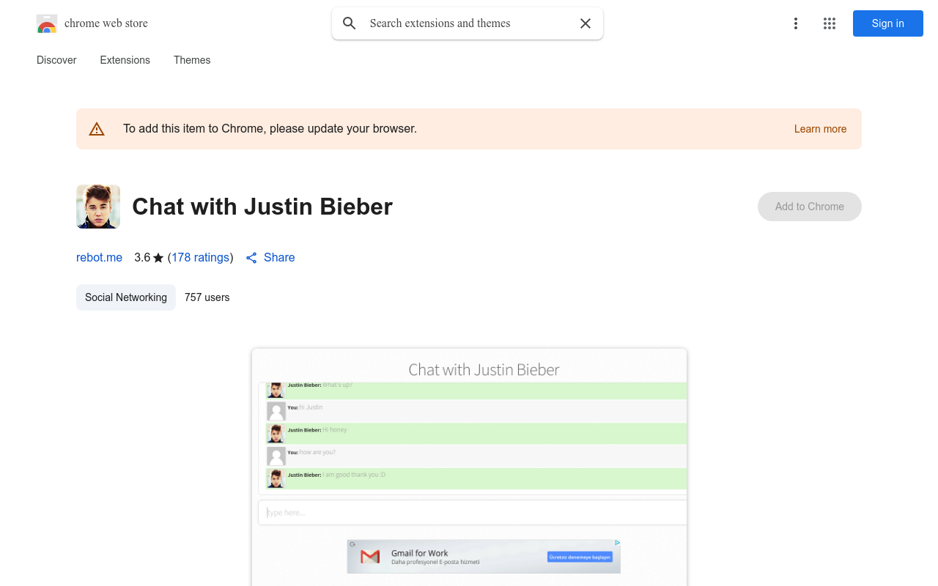Image resolution: width=938 pixels, height=586 pixels.
Task: Click the Chrome Web Store logo icon
Action: [47, 23]
